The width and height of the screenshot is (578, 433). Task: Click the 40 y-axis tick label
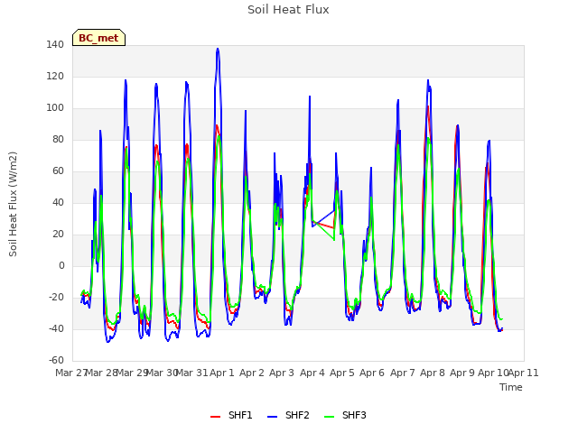pos(58,202)
